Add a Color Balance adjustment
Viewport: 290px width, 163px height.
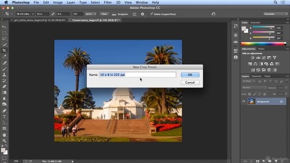(256, 64)
